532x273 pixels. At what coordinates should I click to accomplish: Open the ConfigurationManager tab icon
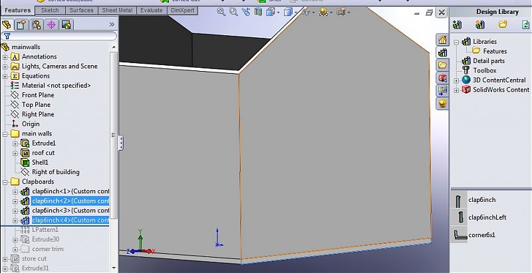(37, 25)
